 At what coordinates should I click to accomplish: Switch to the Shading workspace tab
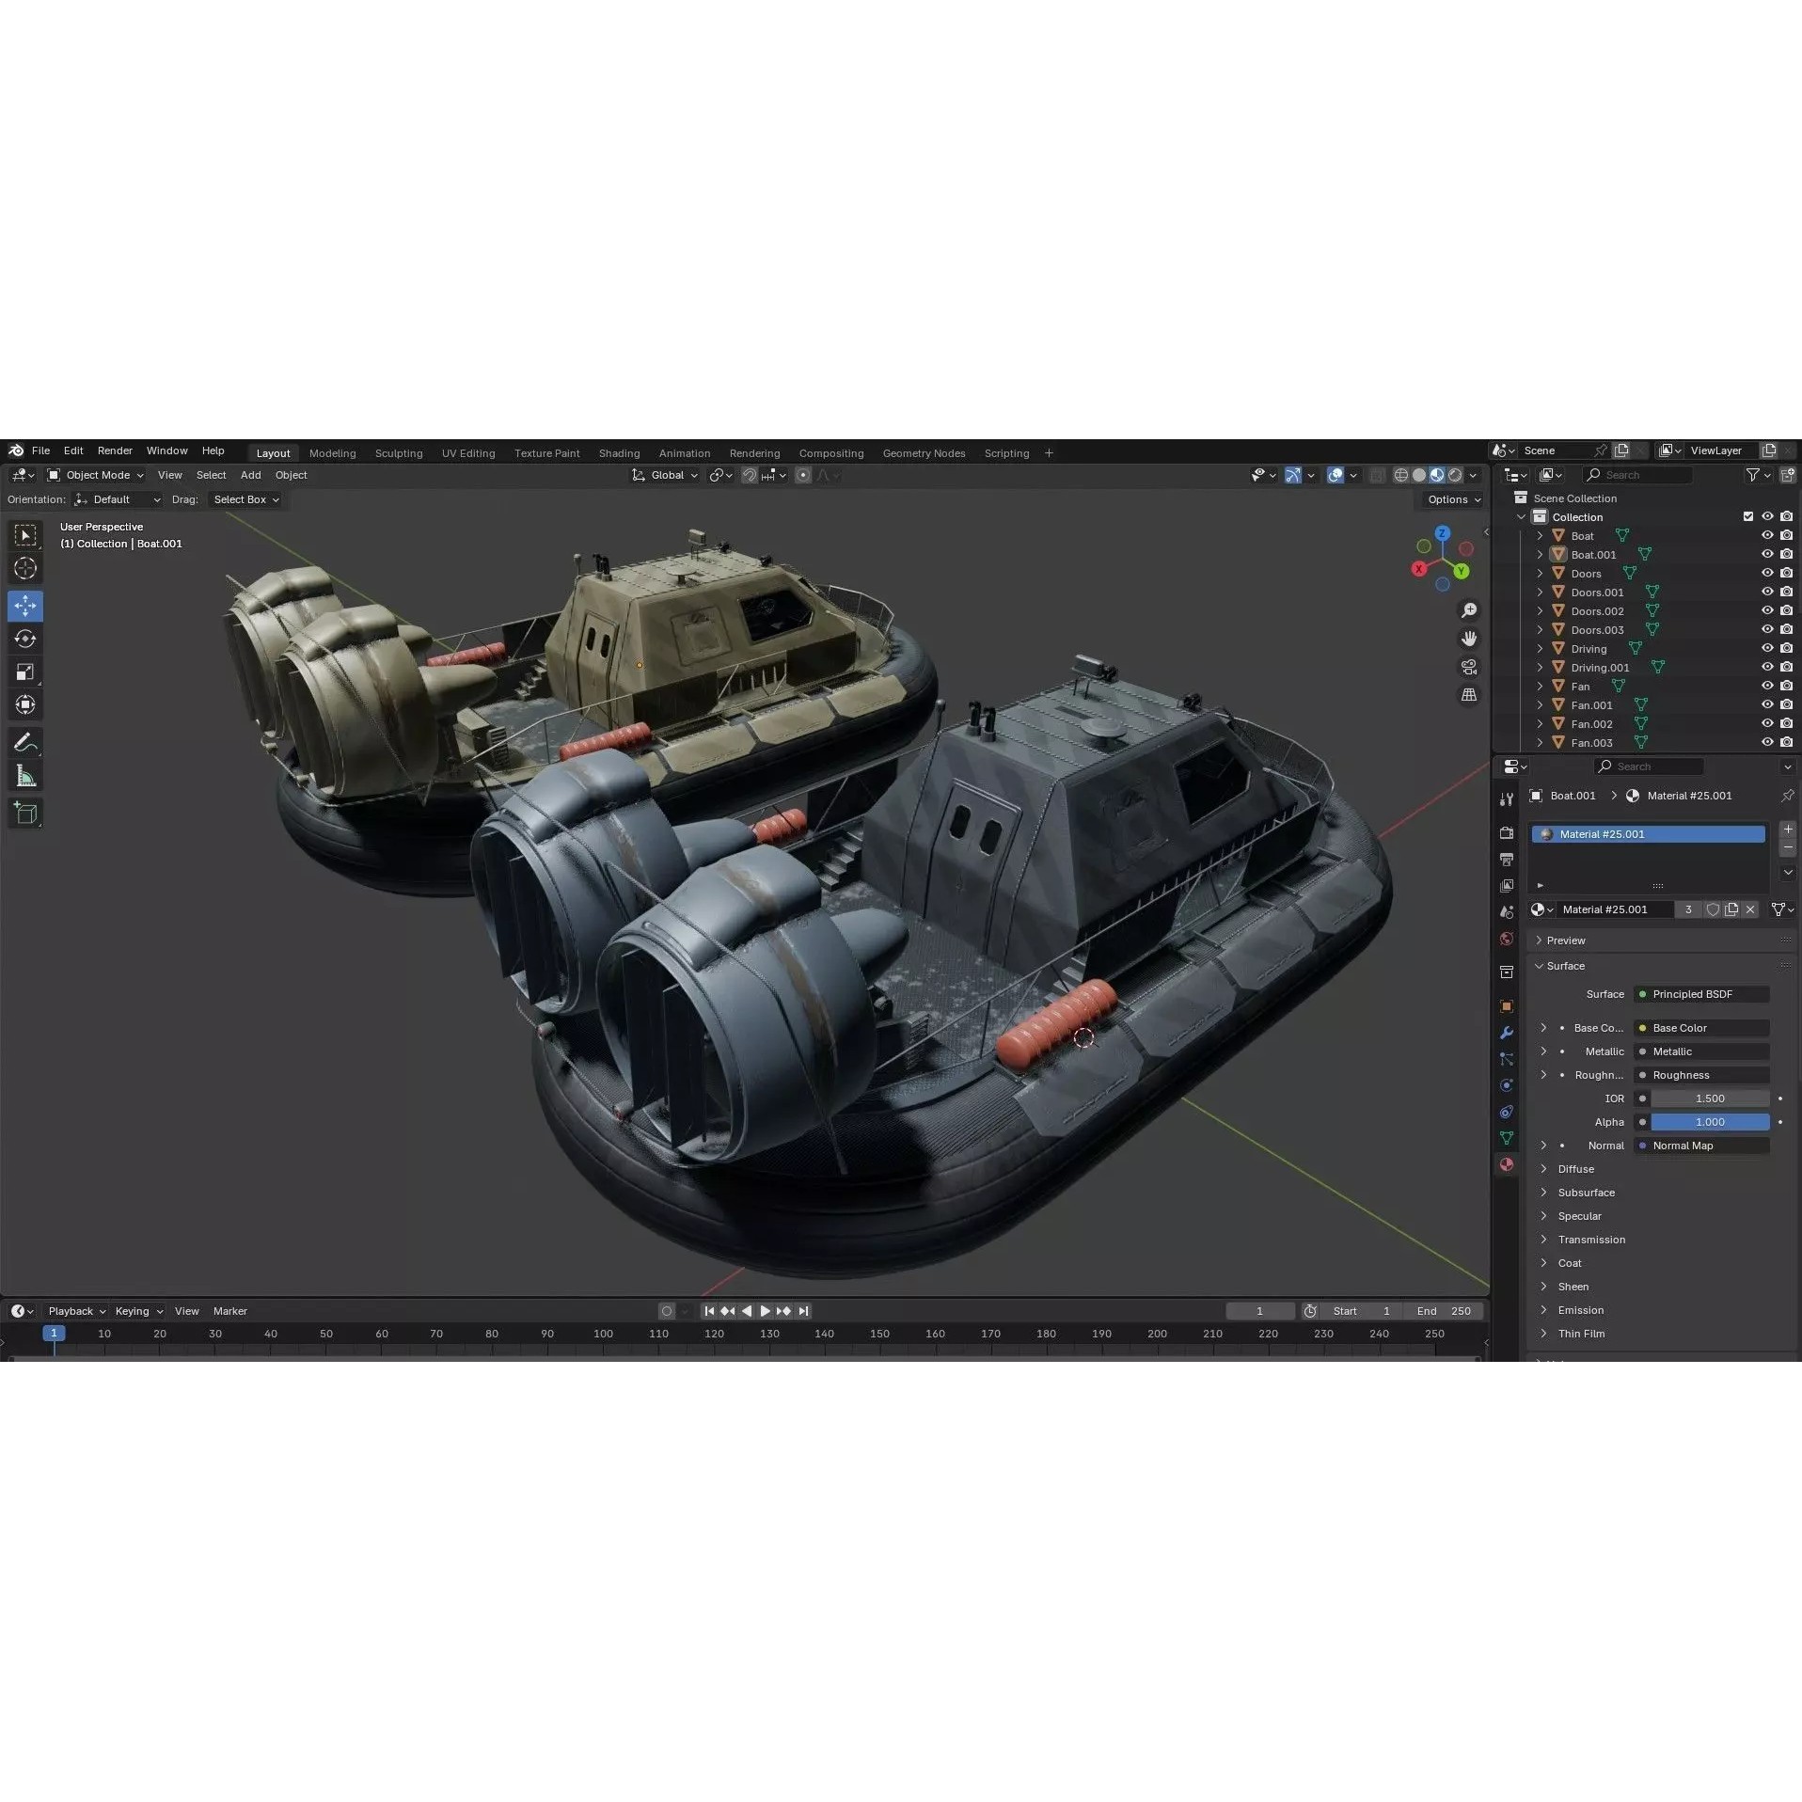619,452
